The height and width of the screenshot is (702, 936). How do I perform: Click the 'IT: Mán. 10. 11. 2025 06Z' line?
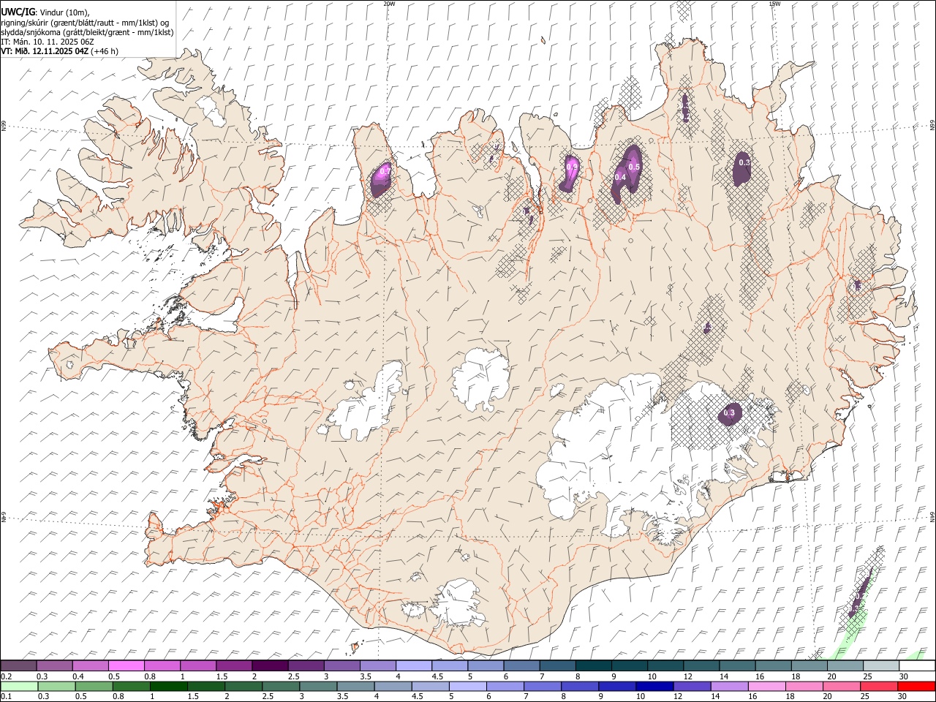coord(47,42)
